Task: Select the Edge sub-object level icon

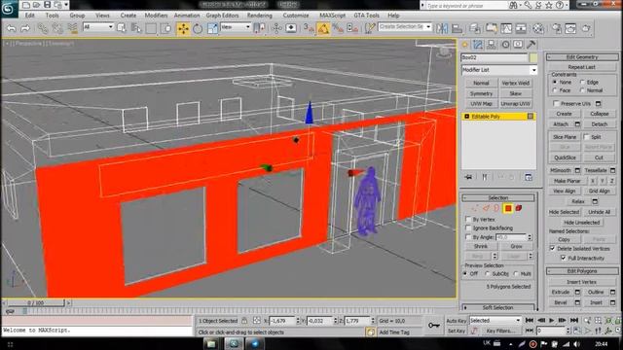Action: pos(486,208)
